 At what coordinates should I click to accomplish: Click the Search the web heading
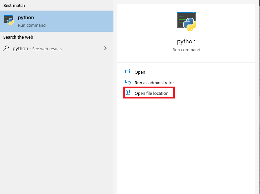coord(18,37)
